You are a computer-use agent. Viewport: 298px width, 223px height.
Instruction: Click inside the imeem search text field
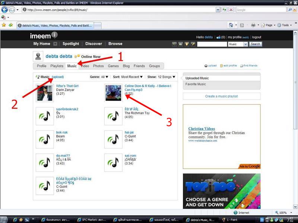pos(212,44)
